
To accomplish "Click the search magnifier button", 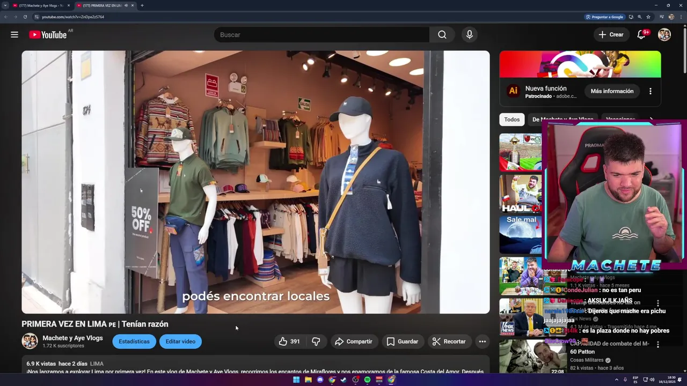I will coord(442,35).
